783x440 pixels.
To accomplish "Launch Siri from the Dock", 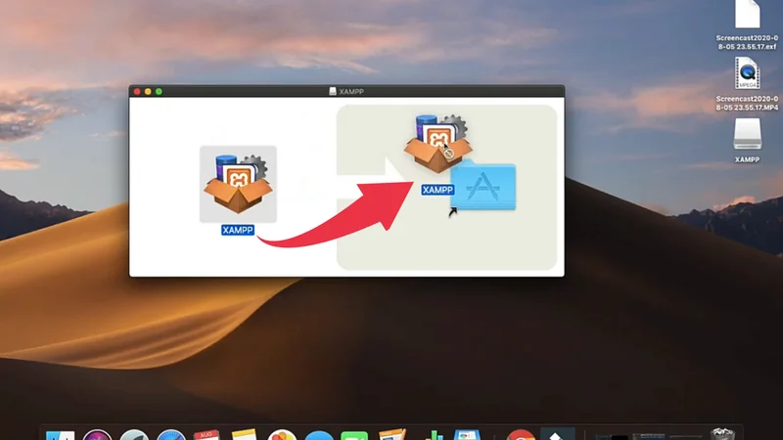I will click(96, 435).
